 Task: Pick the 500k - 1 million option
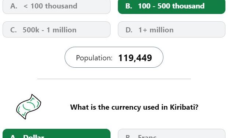(x=57, y=29)
